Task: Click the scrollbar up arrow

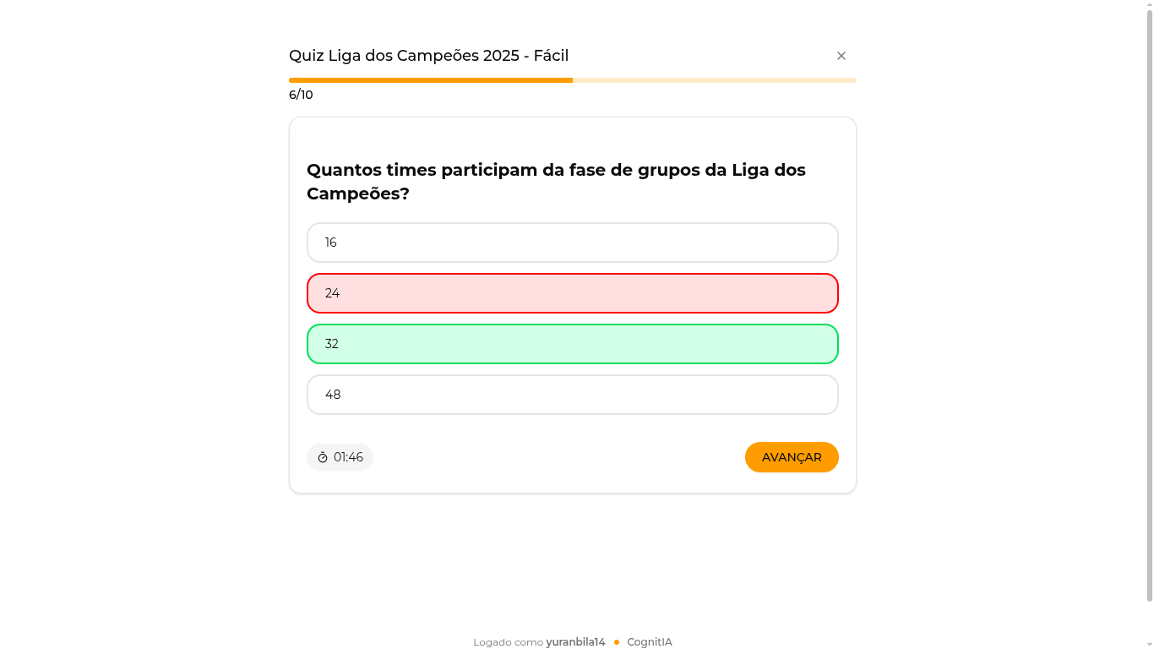Action: [x=1148, y=7]
